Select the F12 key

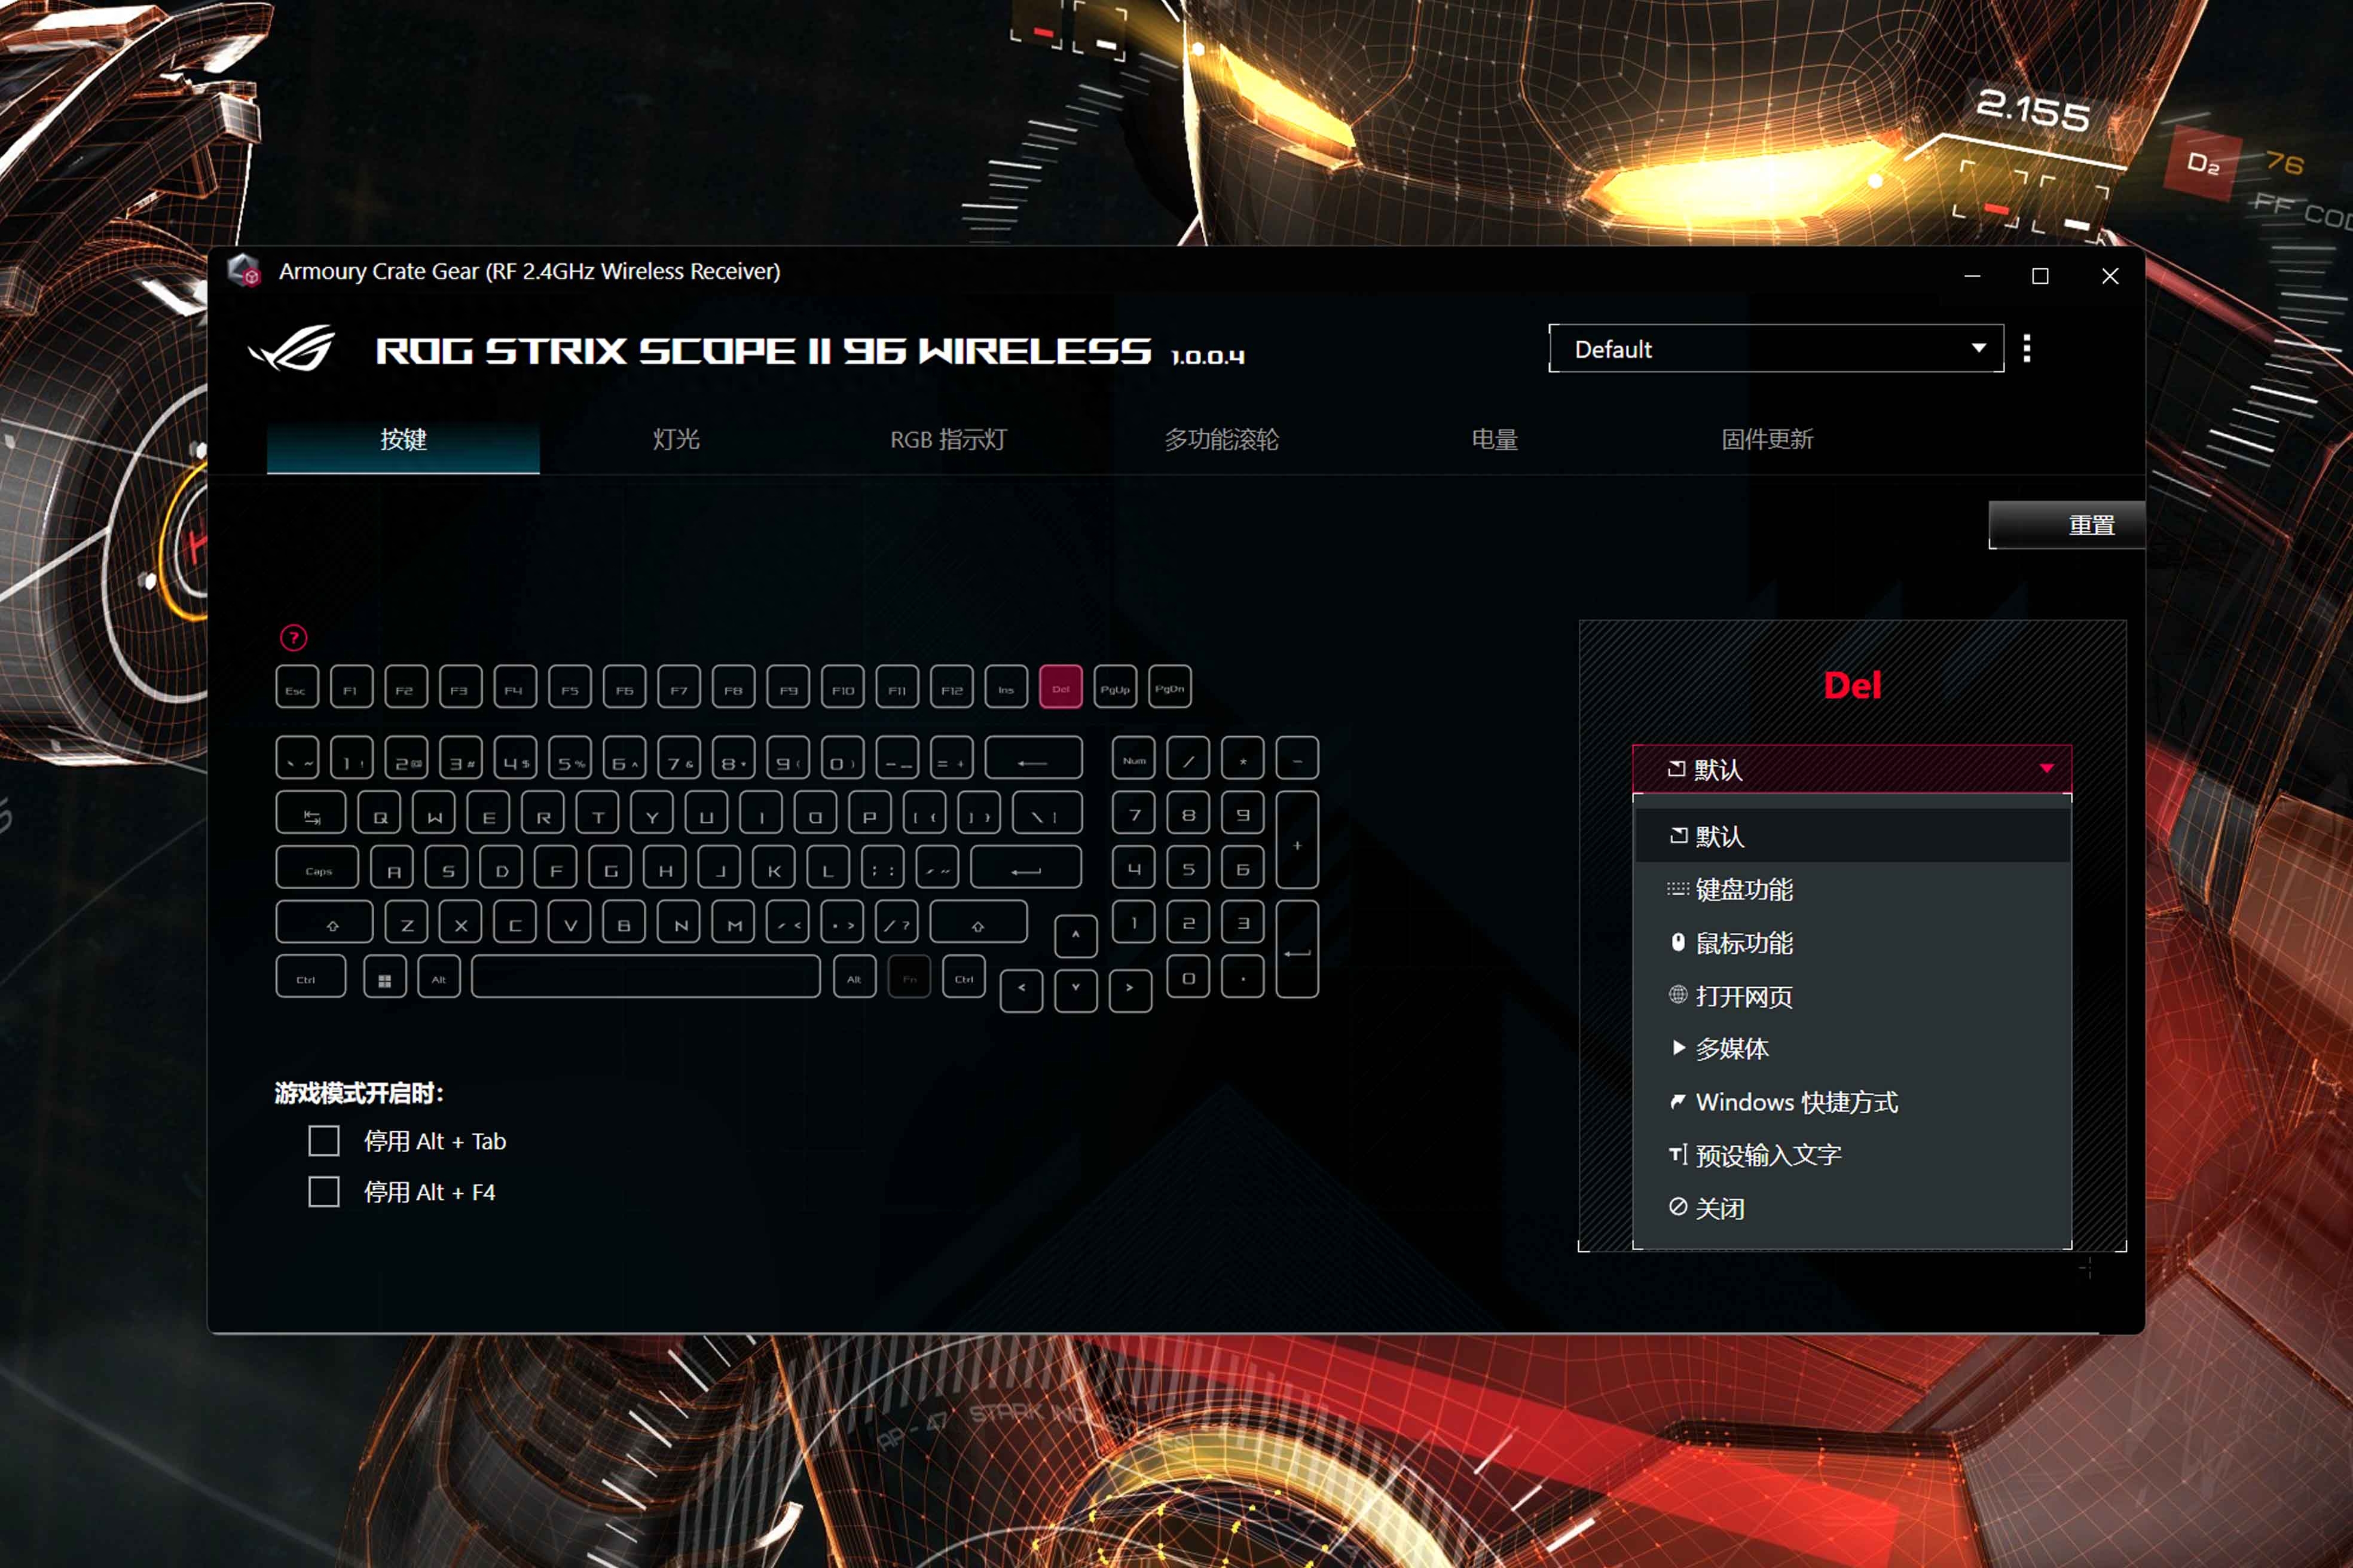(951, 688)
